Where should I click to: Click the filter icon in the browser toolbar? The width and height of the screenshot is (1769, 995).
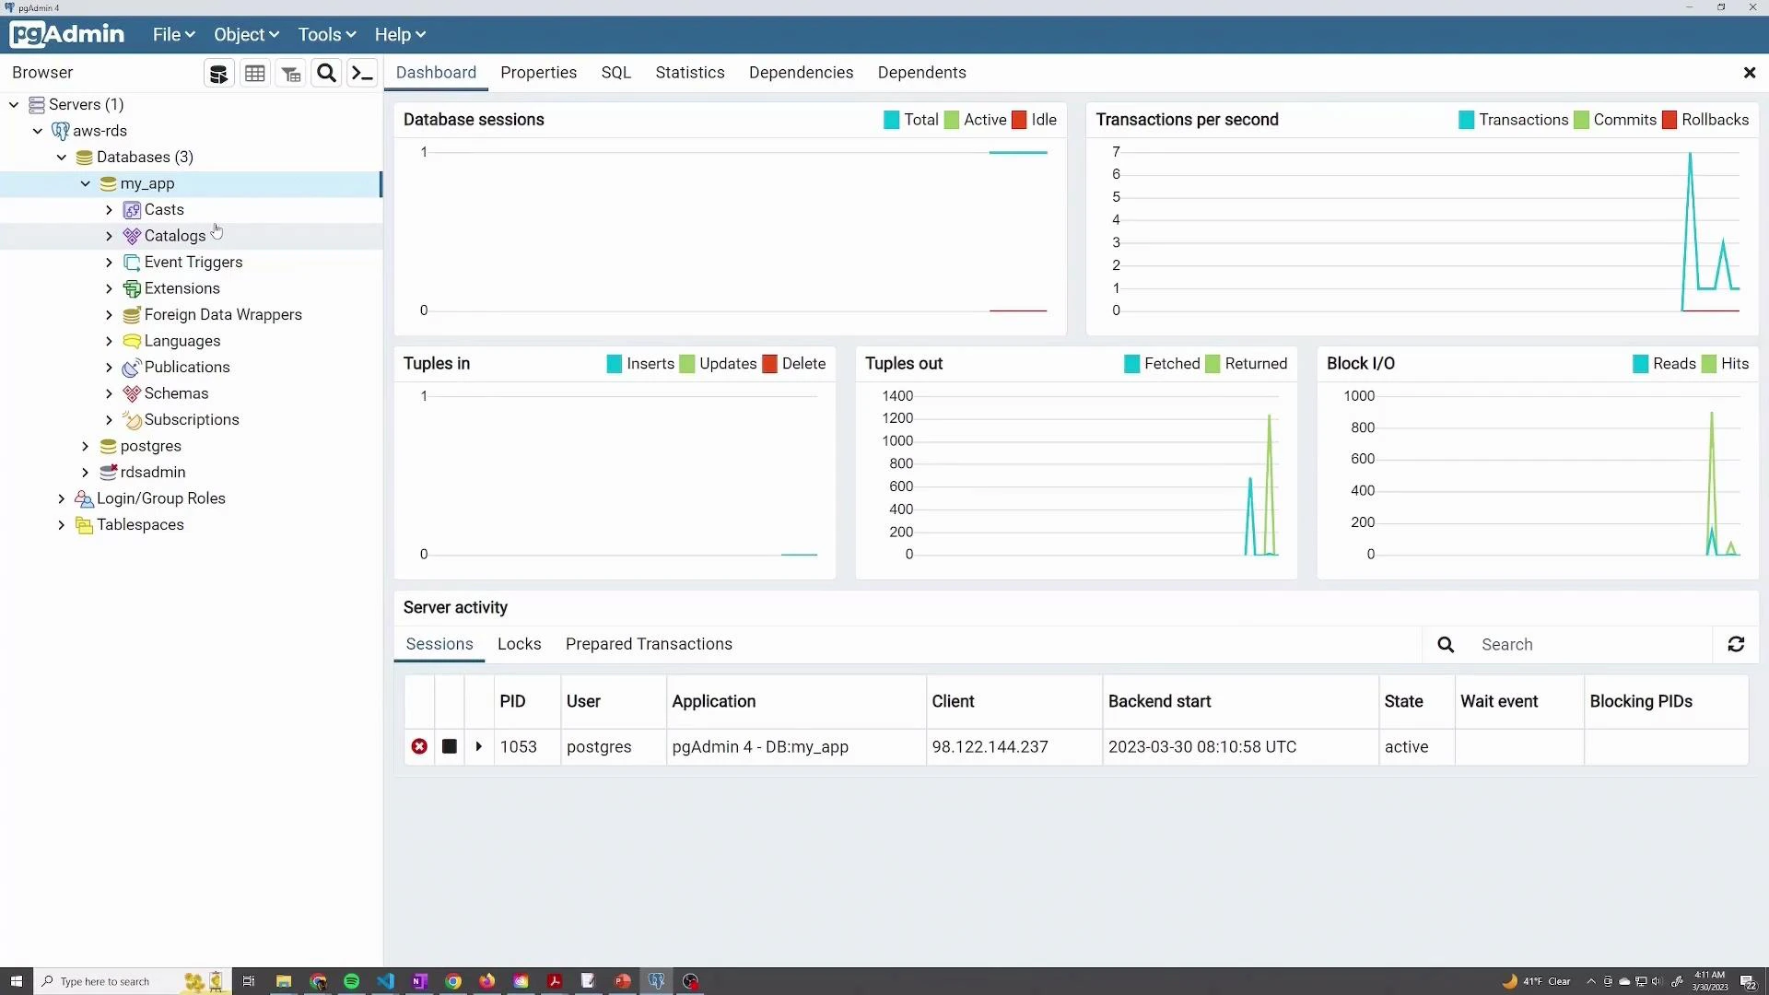click(x=290, y=73)
